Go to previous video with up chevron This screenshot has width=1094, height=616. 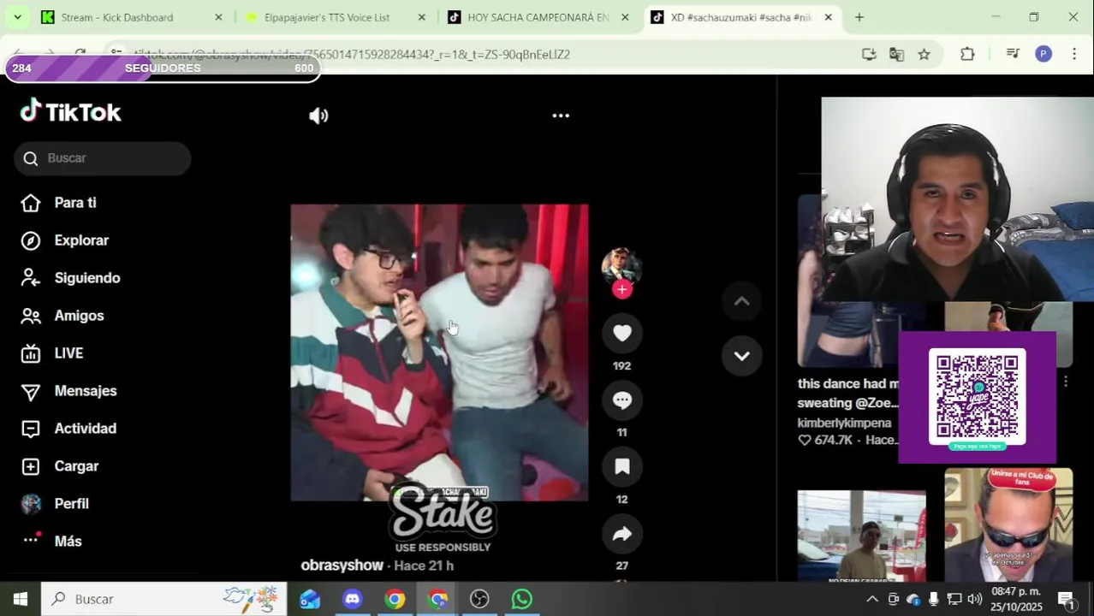click(x=742, y=301)
